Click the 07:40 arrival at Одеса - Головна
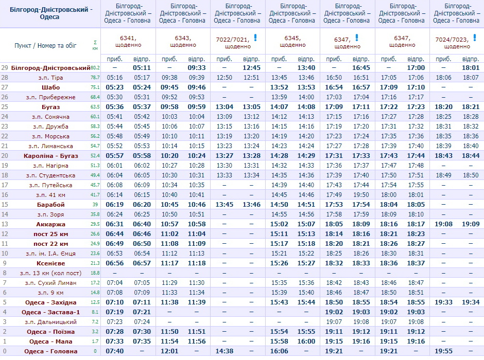 click(x=114, y=352)
